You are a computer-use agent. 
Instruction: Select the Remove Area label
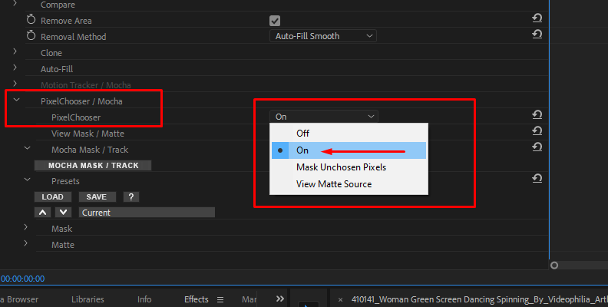[x=66, y=21]
